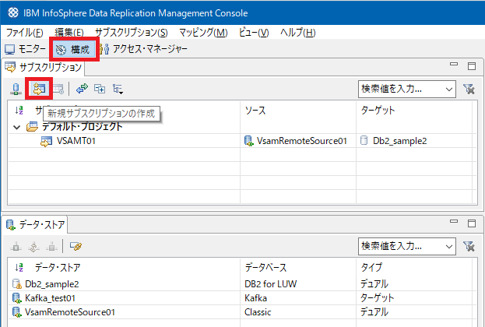Collapse the デフォルト・プロジェクト tree node

point(17,127)
